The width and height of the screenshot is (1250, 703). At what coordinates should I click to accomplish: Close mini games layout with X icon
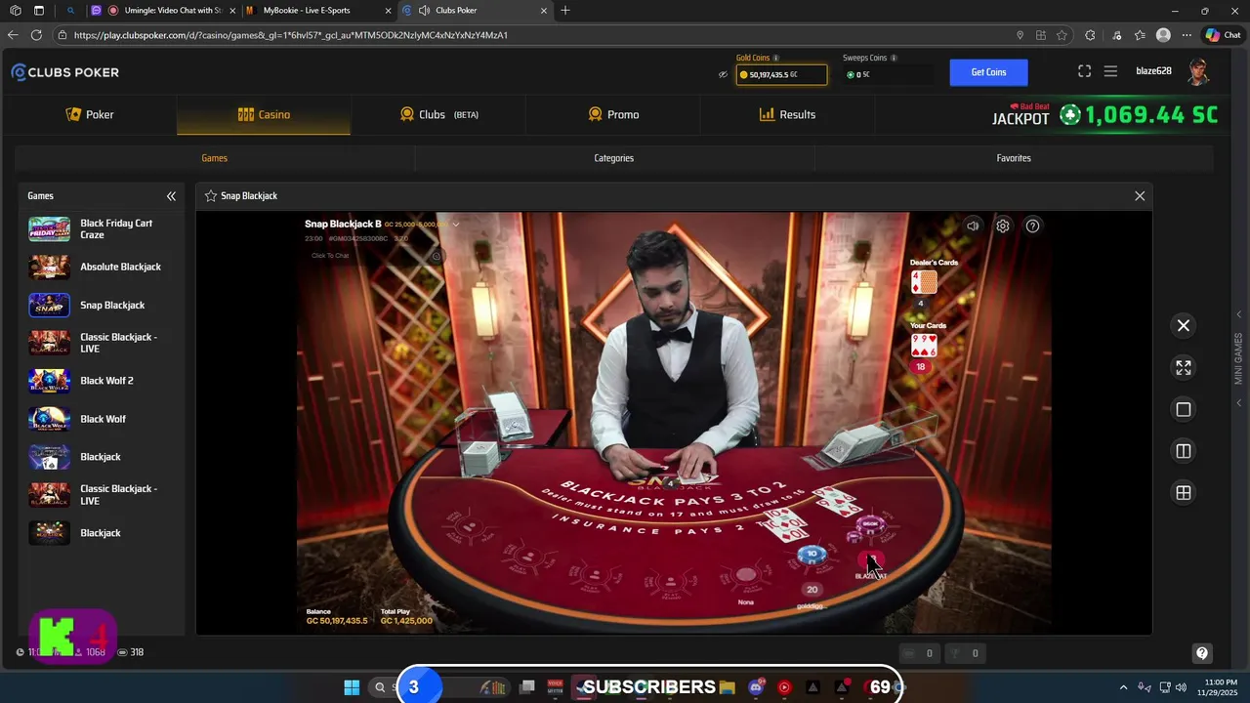click(x=1184, y=326)
